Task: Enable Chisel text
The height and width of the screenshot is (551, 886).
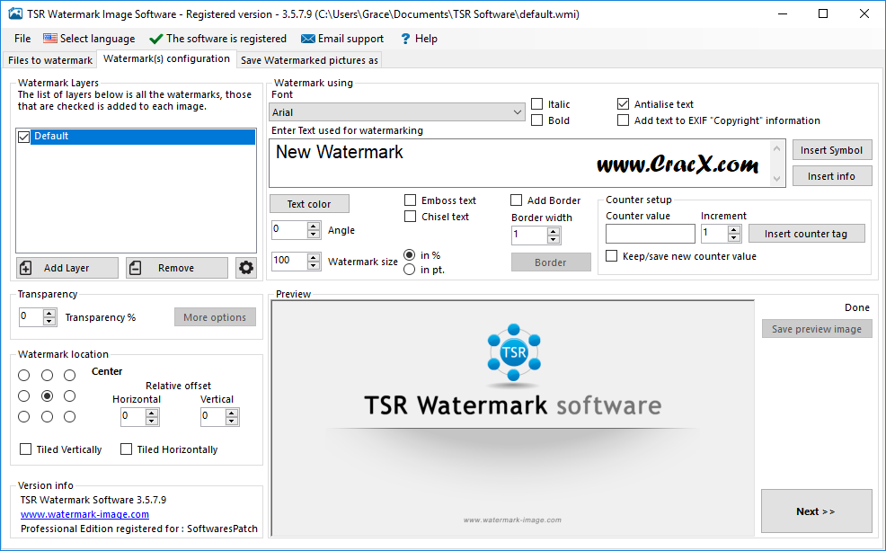Action: pyautogui.click(x=411, y=217)
